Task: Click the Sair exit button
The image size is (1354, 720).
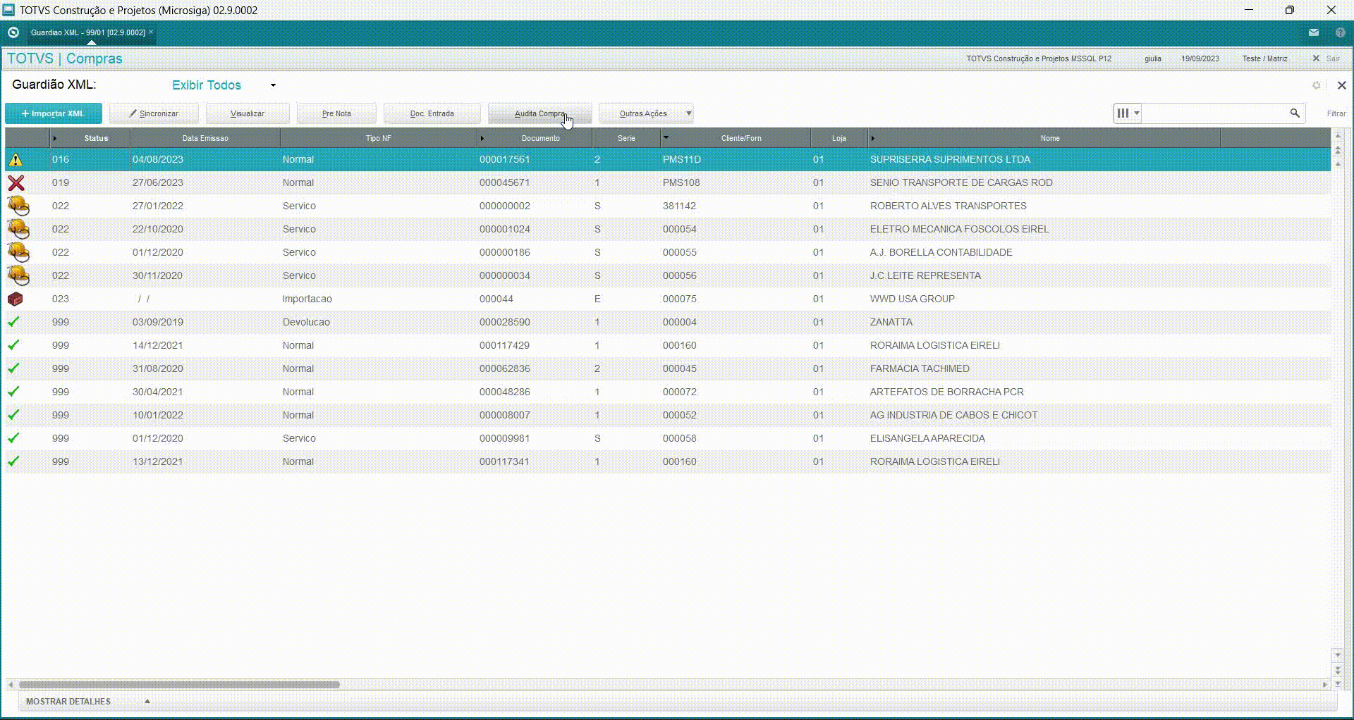Action: point(1326,58)
